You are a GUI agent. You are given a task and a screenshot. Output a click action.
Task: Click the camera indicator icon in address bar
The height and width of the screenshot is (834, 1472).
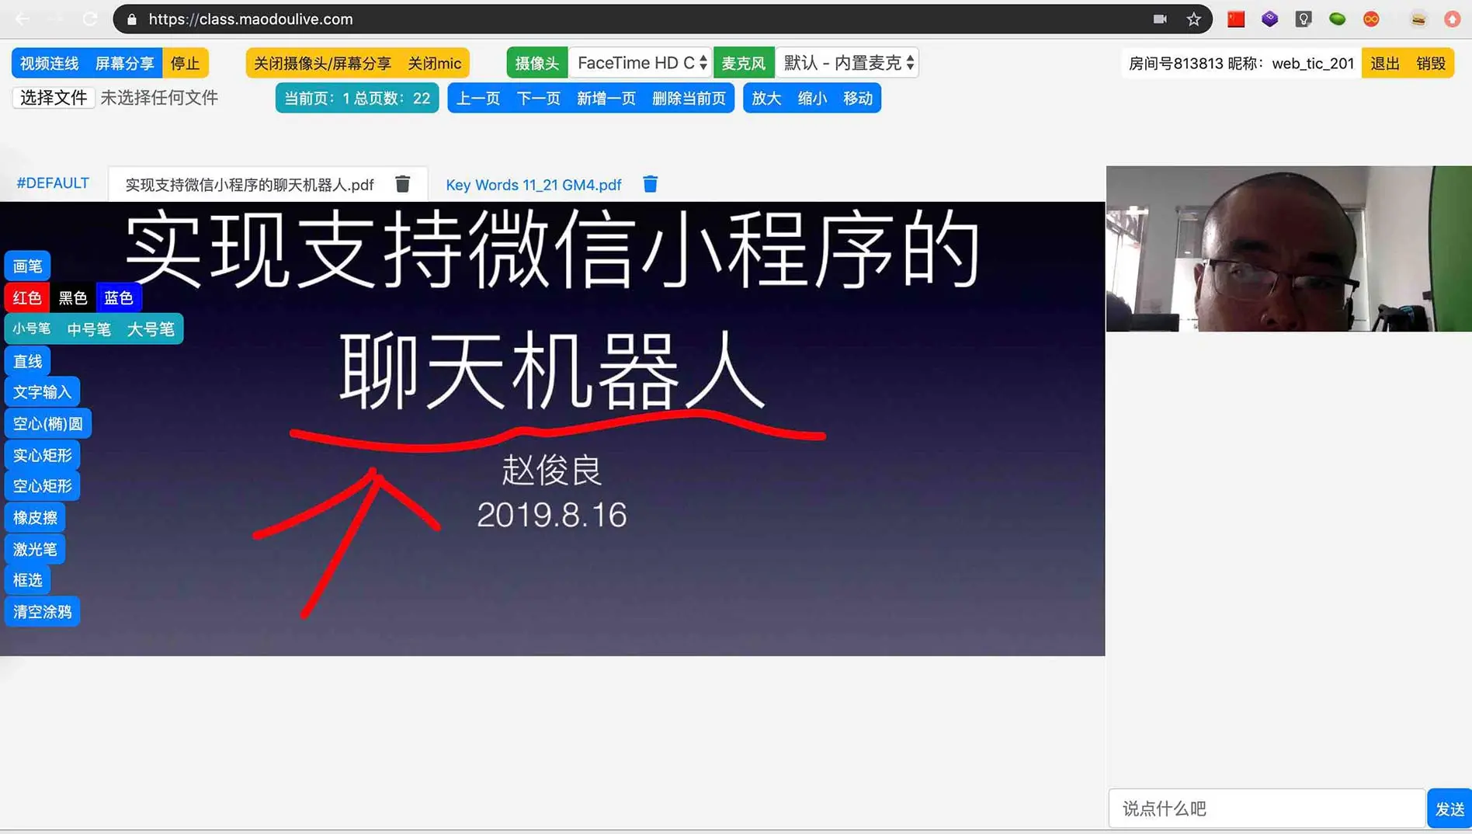1160,19
